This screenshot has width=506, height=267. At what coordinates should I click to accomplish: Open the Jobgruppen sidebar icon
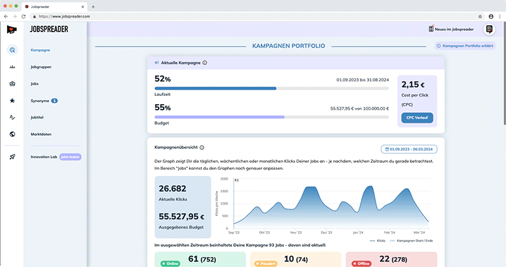tap(12, 67)
